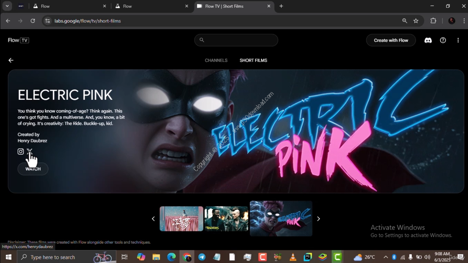
Task: Open a new browser tab
Action: pos(281,6)
